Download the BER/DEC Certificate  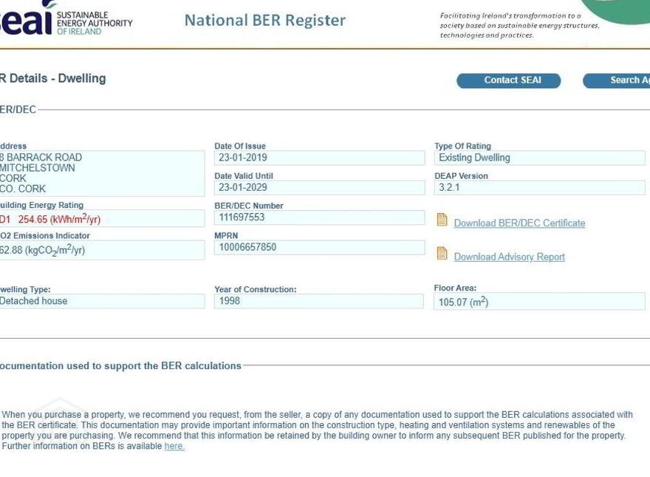pyautogui.click(x=519, y=223)
